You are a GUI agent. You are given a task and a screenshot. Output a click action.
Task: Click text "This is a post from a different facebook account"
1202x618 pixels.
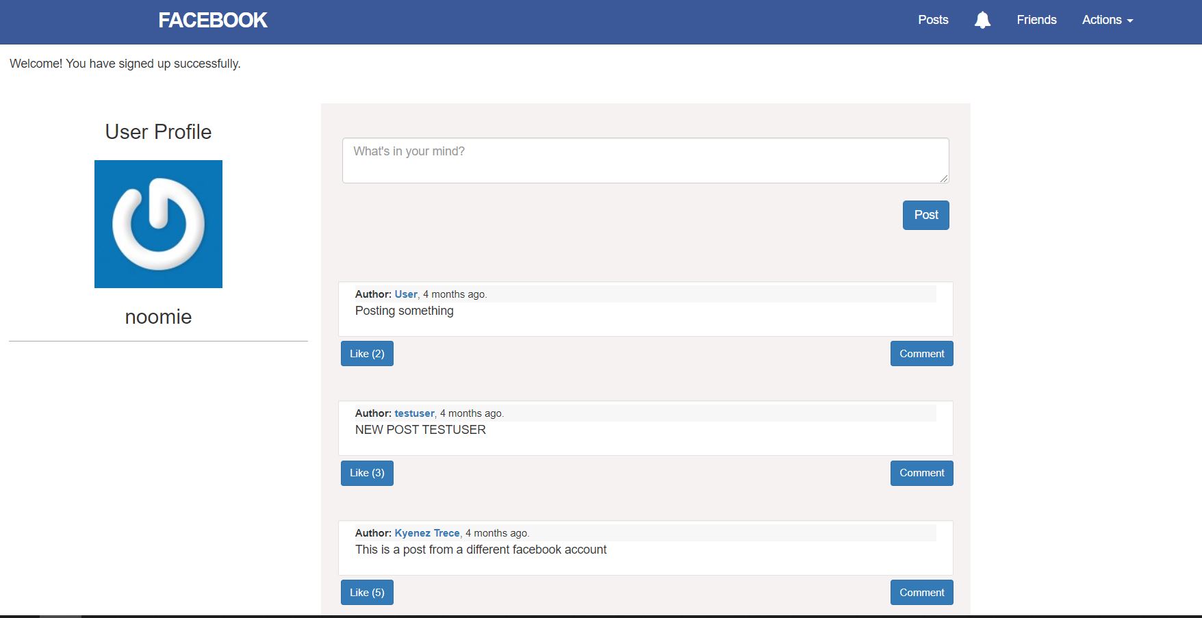(x=481, y=550)
